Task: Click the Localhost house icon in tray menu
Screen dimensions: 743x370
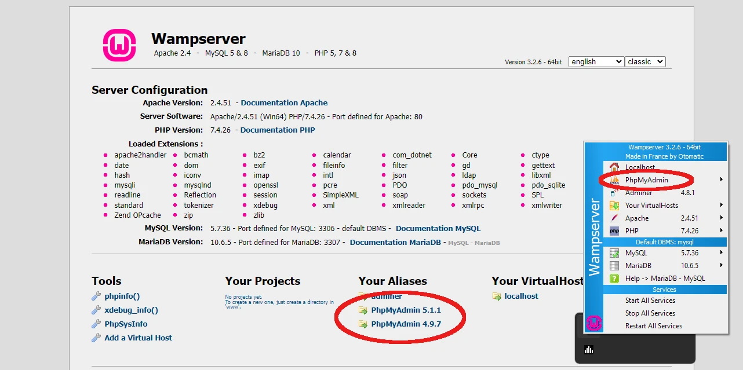Action: [614, 167]
